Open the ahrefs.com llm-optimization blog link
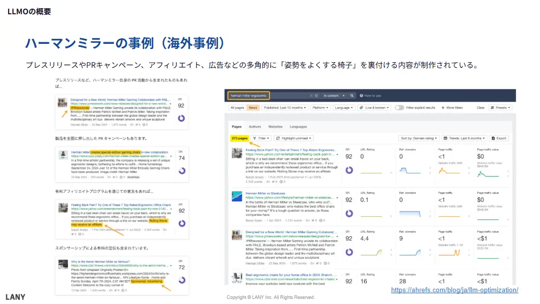540x304 pixels. coord(454,290)
